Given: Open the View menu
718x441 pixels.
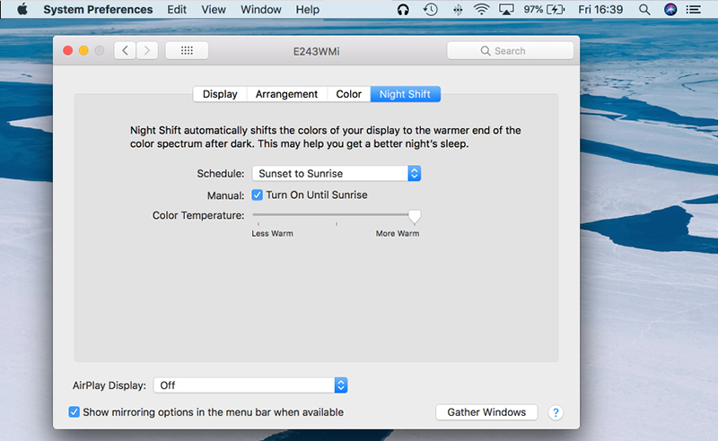Looking at the screenshot, I should [214, 10].
